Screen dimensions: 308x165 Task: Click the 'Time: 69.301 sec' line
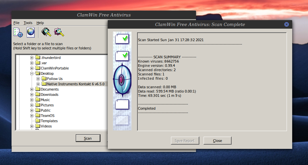coord(159,96)
